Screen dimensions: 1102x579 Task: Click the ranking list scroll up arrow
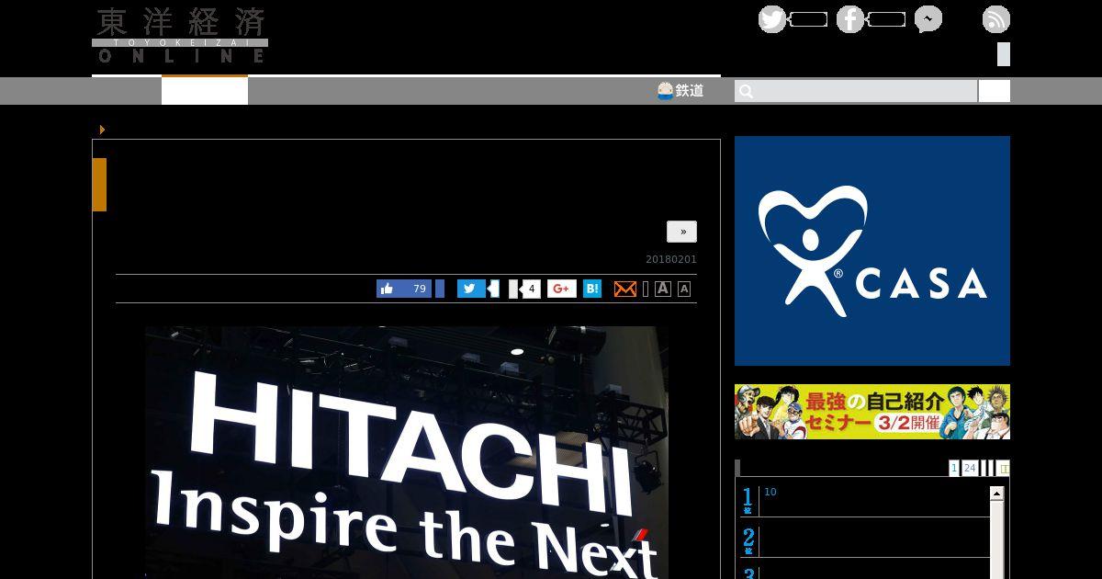click(x=996, y=494)
